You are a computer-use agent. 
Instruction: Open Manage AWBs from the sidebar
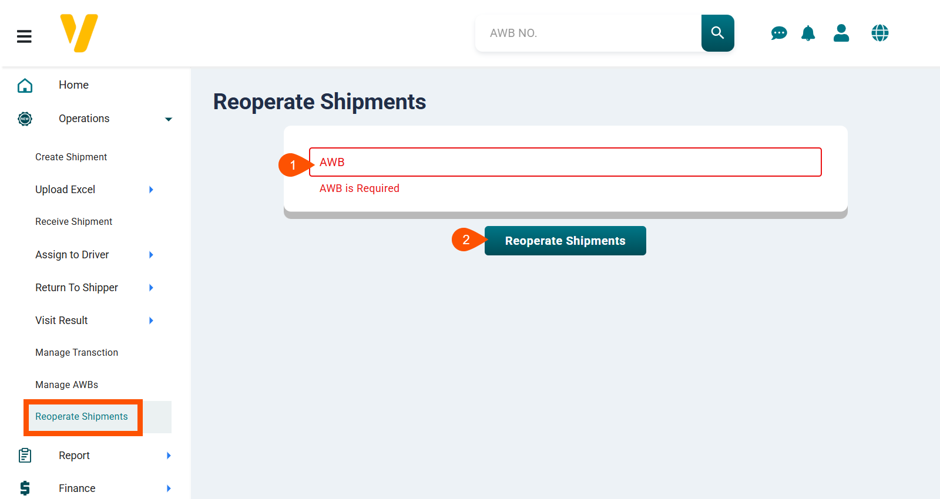[66, 385]
